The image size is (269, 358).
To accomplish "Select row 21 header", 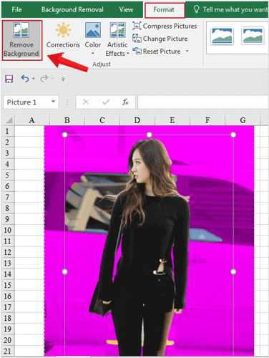I will coord(8,351).
